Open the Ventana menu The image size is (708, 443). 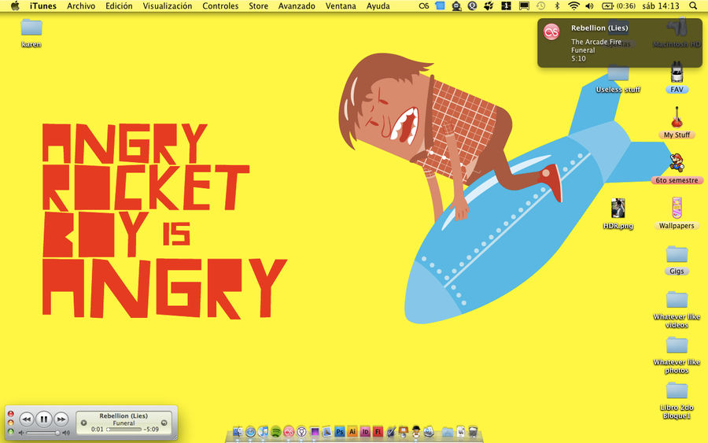(341, 6)
